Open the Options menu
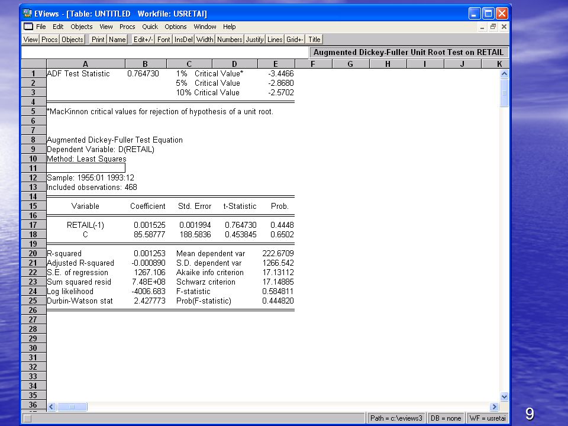This screenshot has height=426, width=568. coord(176,27)
